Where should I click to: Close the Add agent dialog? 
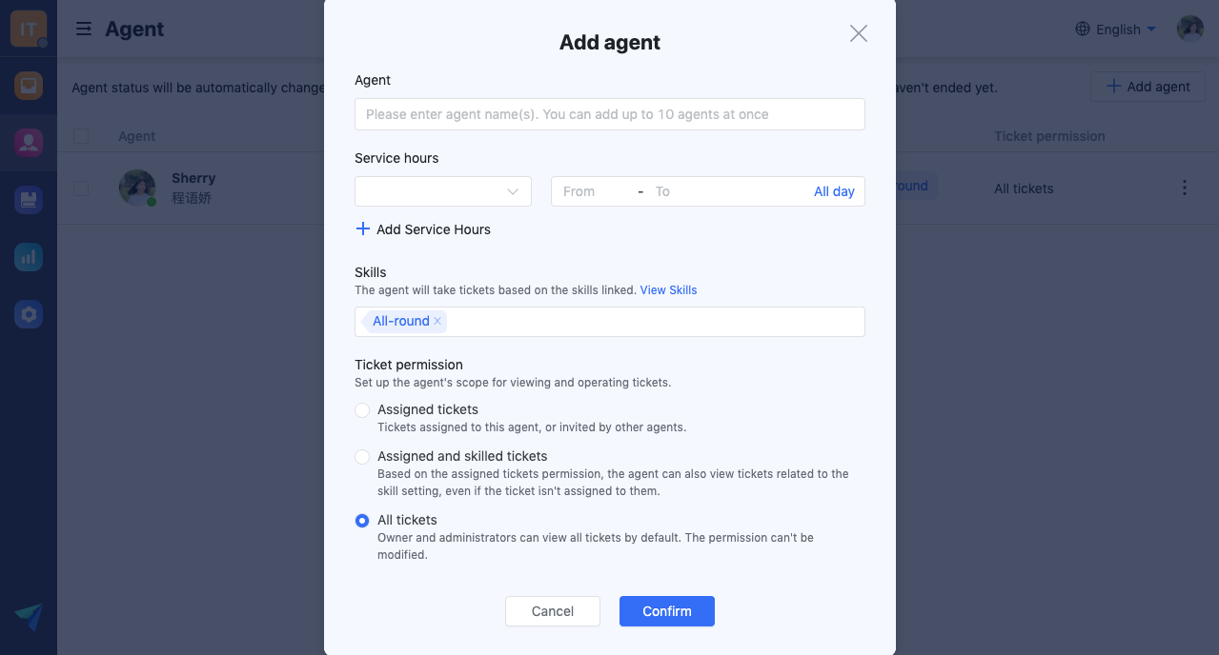pos(858,33)
